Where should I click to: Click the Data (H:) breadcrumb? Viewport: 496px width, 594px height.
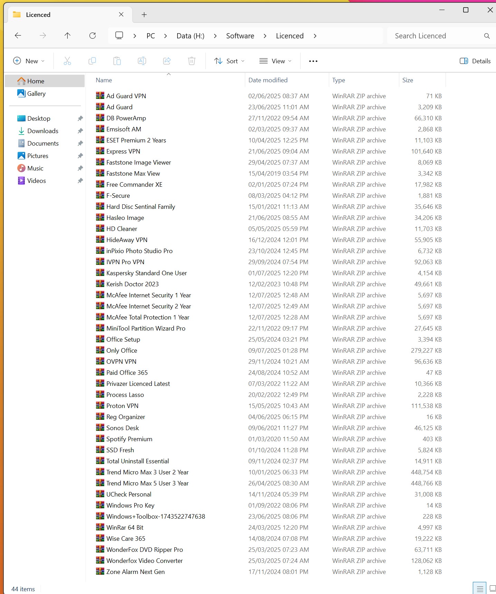[190, 36]
